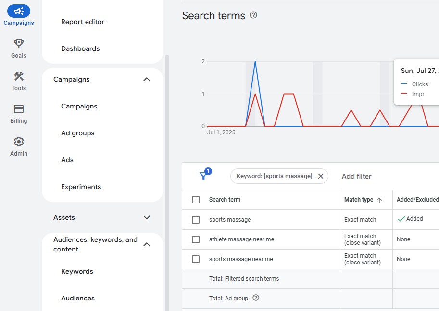Click 'sports massage' search term text
439x311 pixels.
coord(230,220)
